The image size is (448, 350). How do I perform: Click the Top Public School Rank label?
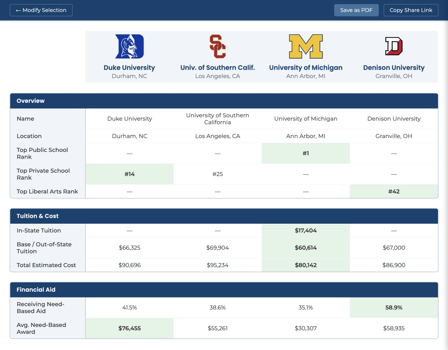point(42,153)
